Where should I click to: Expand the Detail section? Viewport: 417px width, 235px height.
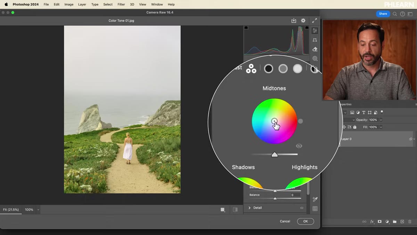click(250, 208)
